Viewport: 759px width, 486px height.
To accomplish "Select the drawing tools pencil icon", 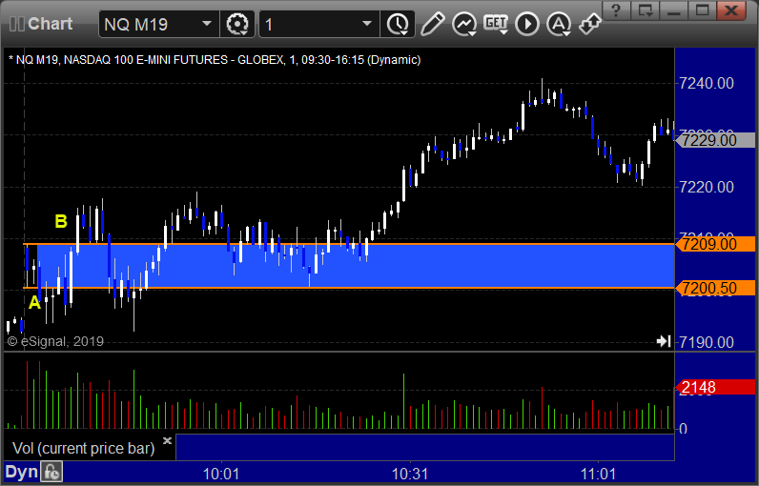I will (432, 24).
